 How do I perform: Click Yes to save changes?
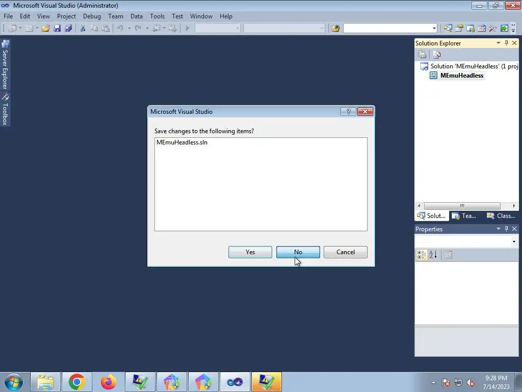250,252
